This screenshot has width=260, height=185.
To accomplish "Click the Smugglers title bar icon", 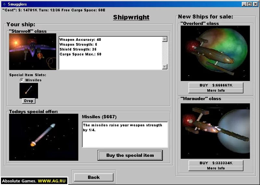I will (x=3, y=4).
